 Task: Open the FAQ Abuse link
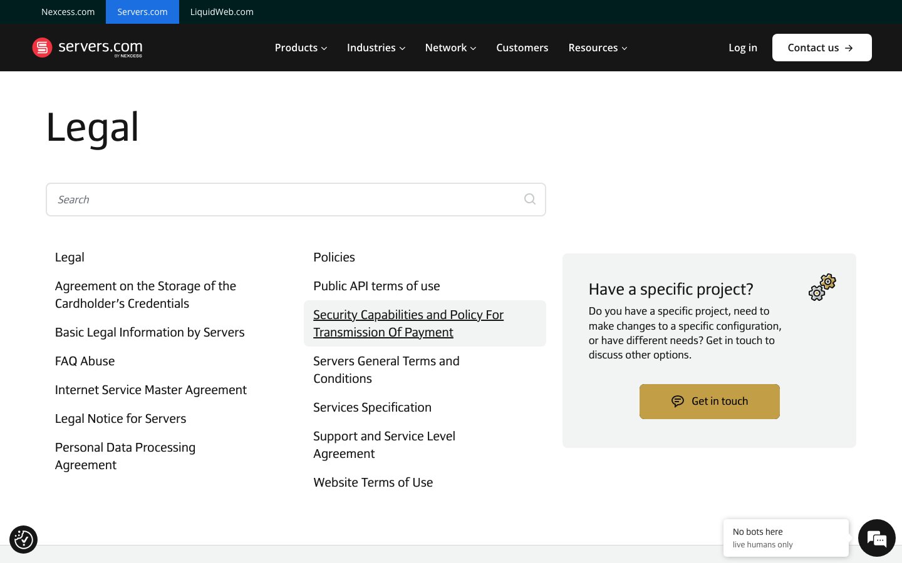click(x=85, y=361)
